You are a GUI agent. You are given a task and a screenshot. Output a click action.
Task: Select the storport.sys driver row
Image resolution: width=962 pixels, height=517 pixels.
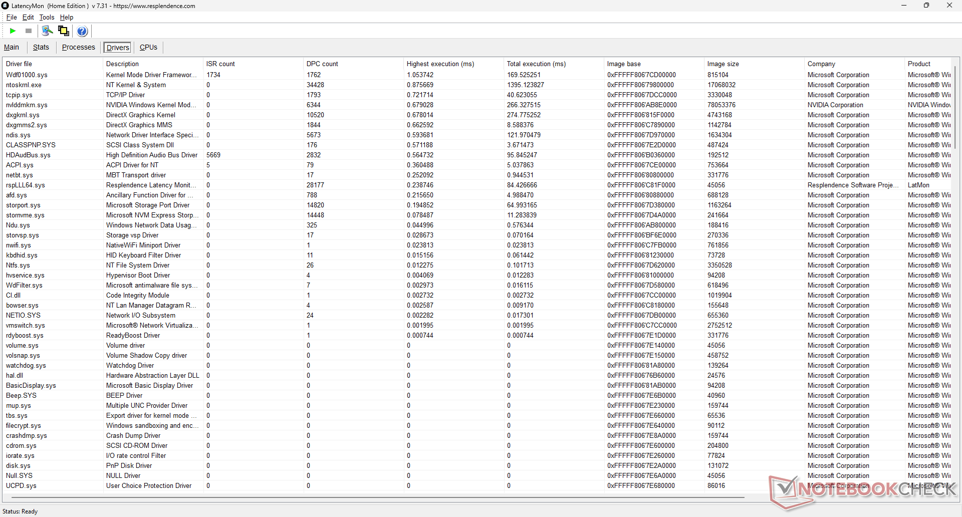(477, 205)
